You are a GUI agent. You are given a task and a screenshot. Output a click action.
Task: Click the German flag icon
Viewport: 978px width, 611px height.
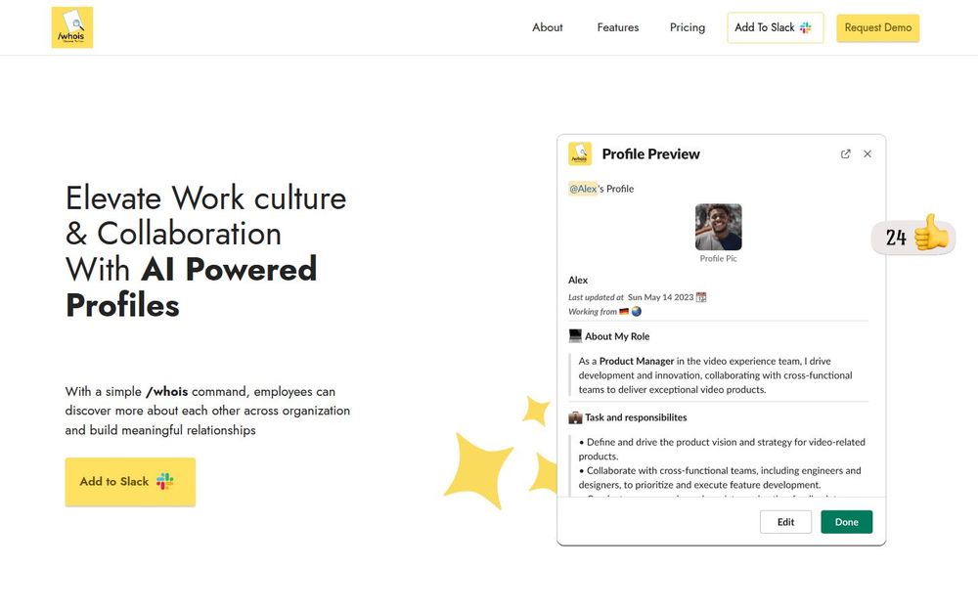624,311
